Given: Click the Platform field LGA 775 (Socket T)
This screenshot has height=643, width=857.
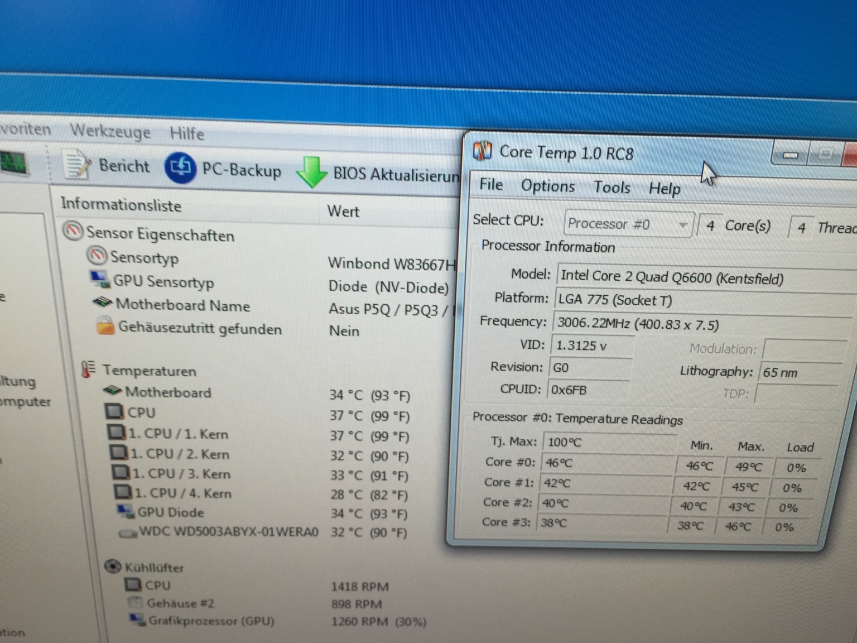Looking at the screenshot, I should 705,301.
